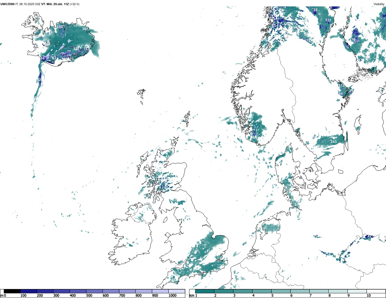386x298 pixels.
Task: Pick the 3–4 km legend swatch
Action: pos(243,291)
